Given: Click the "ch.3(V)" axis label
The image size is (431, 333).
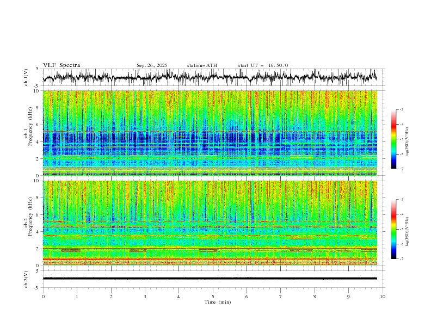Looking at the screenshot, I should click(x=26, y=279).
